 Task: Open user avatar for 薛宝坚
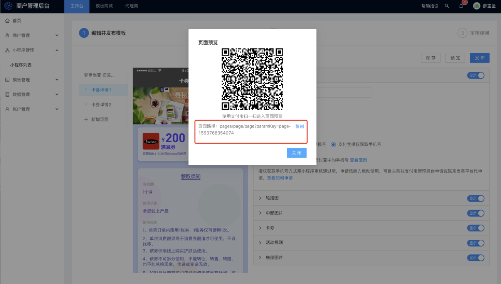click(477, 6)
